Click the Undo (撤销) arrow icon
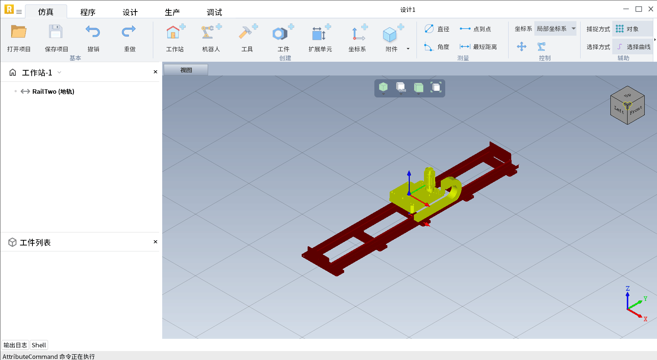Screen dimensions: 657x360 (93, 32)
